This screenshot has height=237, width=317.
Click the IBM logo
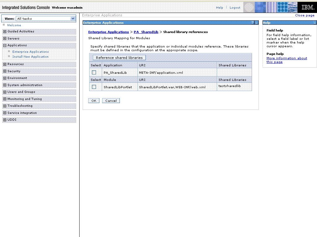click(307, 7)
